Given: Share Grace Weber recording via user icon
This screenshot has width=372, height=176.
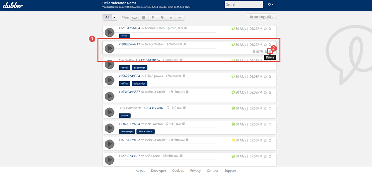Looking at the screenshot, I should tap(257, 51).
